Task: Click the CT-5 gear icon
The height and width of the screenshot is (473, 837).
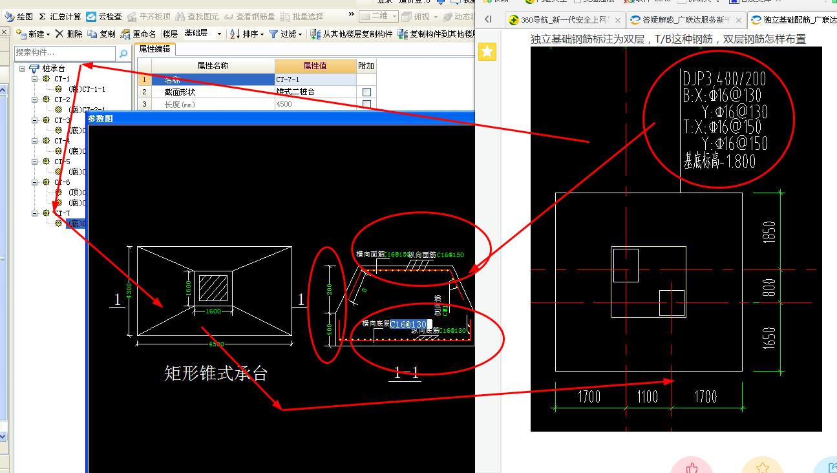Action: point(46,161)
